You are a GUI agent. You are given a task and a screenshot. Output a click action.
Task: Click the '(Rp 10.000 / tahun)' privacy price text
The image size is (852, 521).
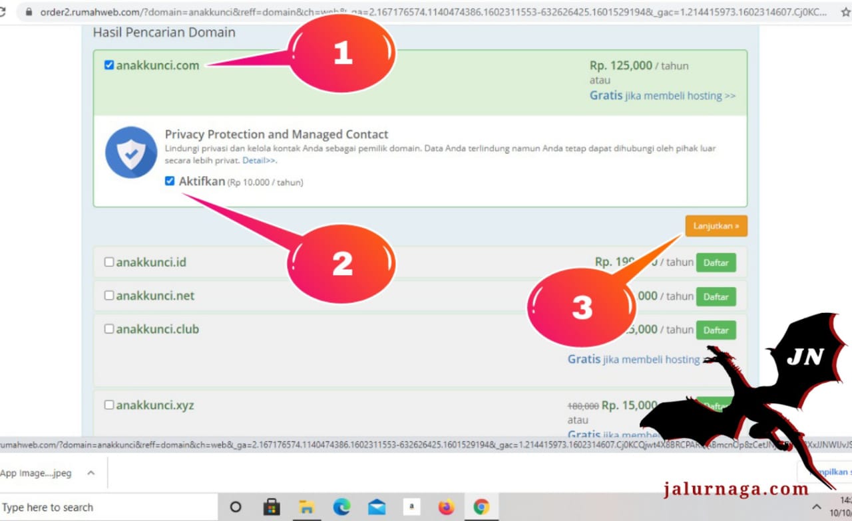(266, 182)
